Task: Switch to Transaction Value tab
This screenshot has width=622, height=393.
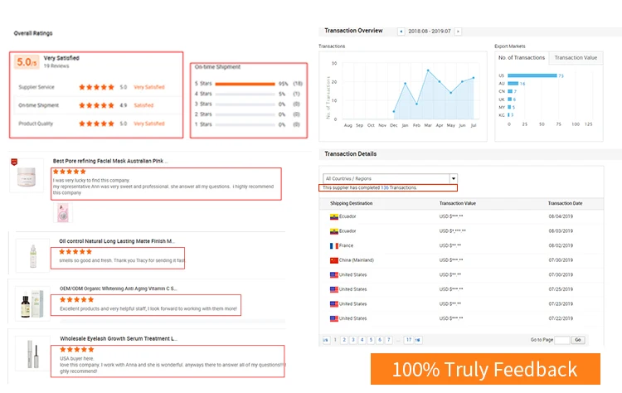Action: point(576,58)
